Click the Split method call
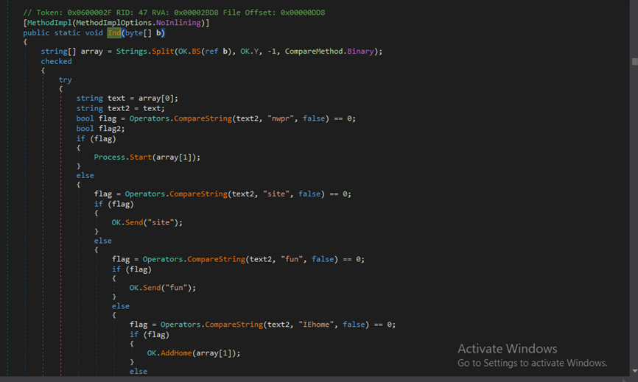638x382 pixels. pos(163,52)
